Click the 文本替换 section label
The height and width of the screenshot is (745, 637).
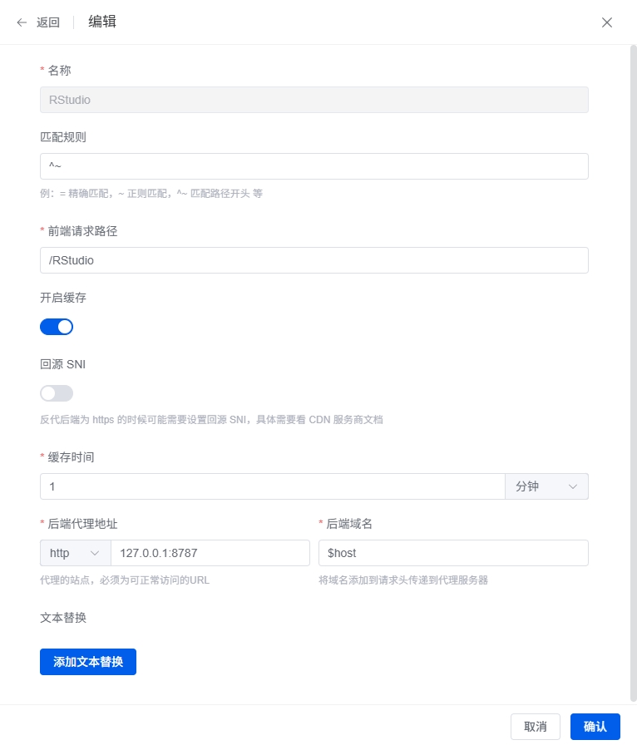[63, 618]
